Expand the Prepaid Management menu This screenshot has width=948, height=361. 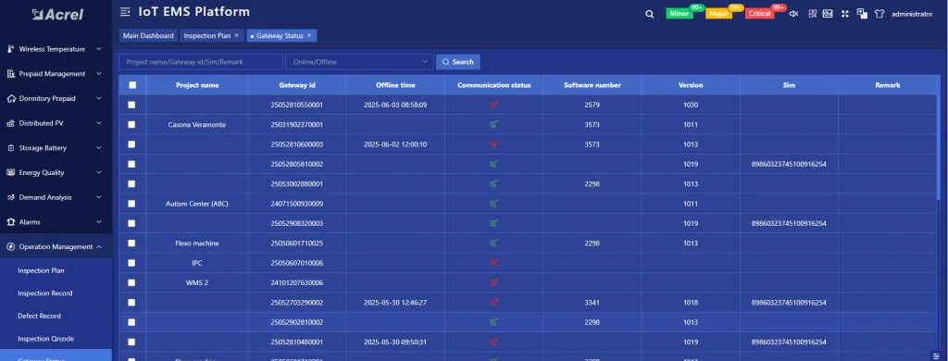point(98,74)
